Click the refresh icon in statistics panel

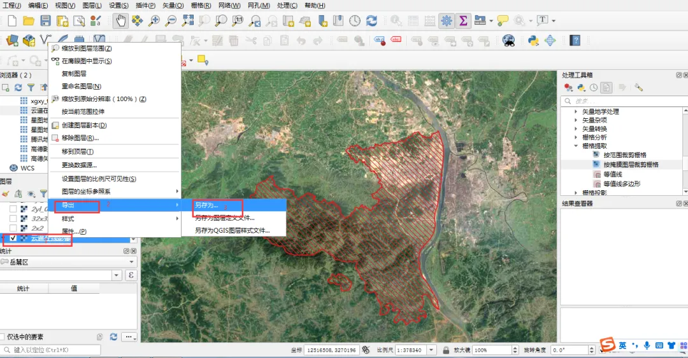click(113, 336)
